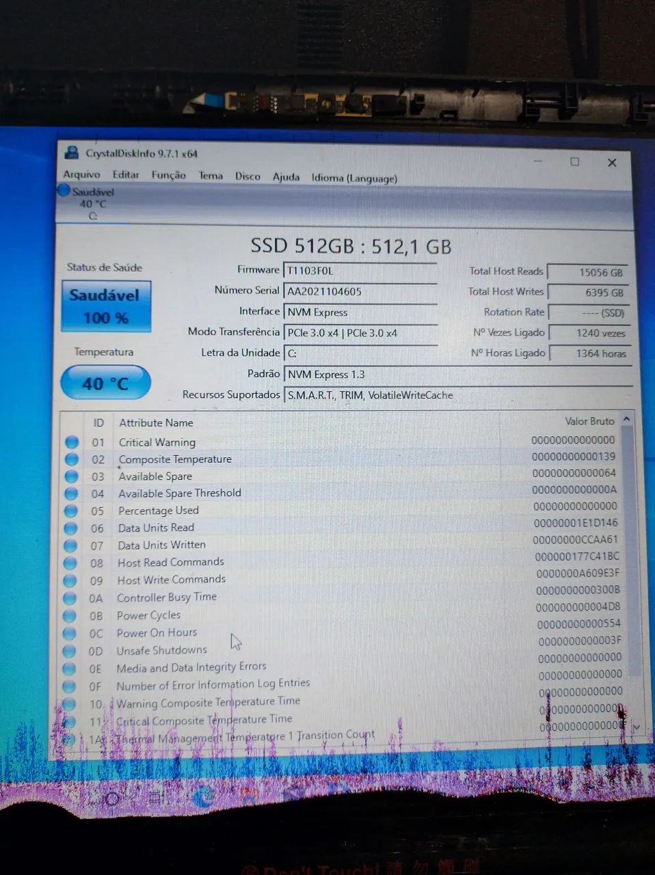This screenshot has height=875, width=655.
Task: Click the Total Host Reads value 15056 GB
Action: coord(588,272)
